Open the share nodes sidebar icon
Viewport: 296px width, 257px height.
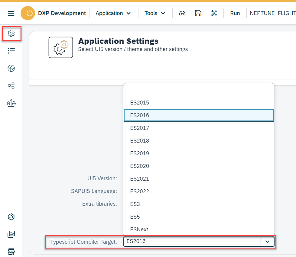pyautogui.click(x=11, y=85)
